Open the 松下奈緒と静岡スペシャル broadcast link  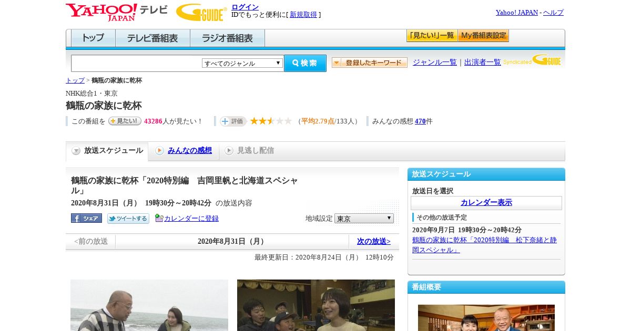(484, 245)
